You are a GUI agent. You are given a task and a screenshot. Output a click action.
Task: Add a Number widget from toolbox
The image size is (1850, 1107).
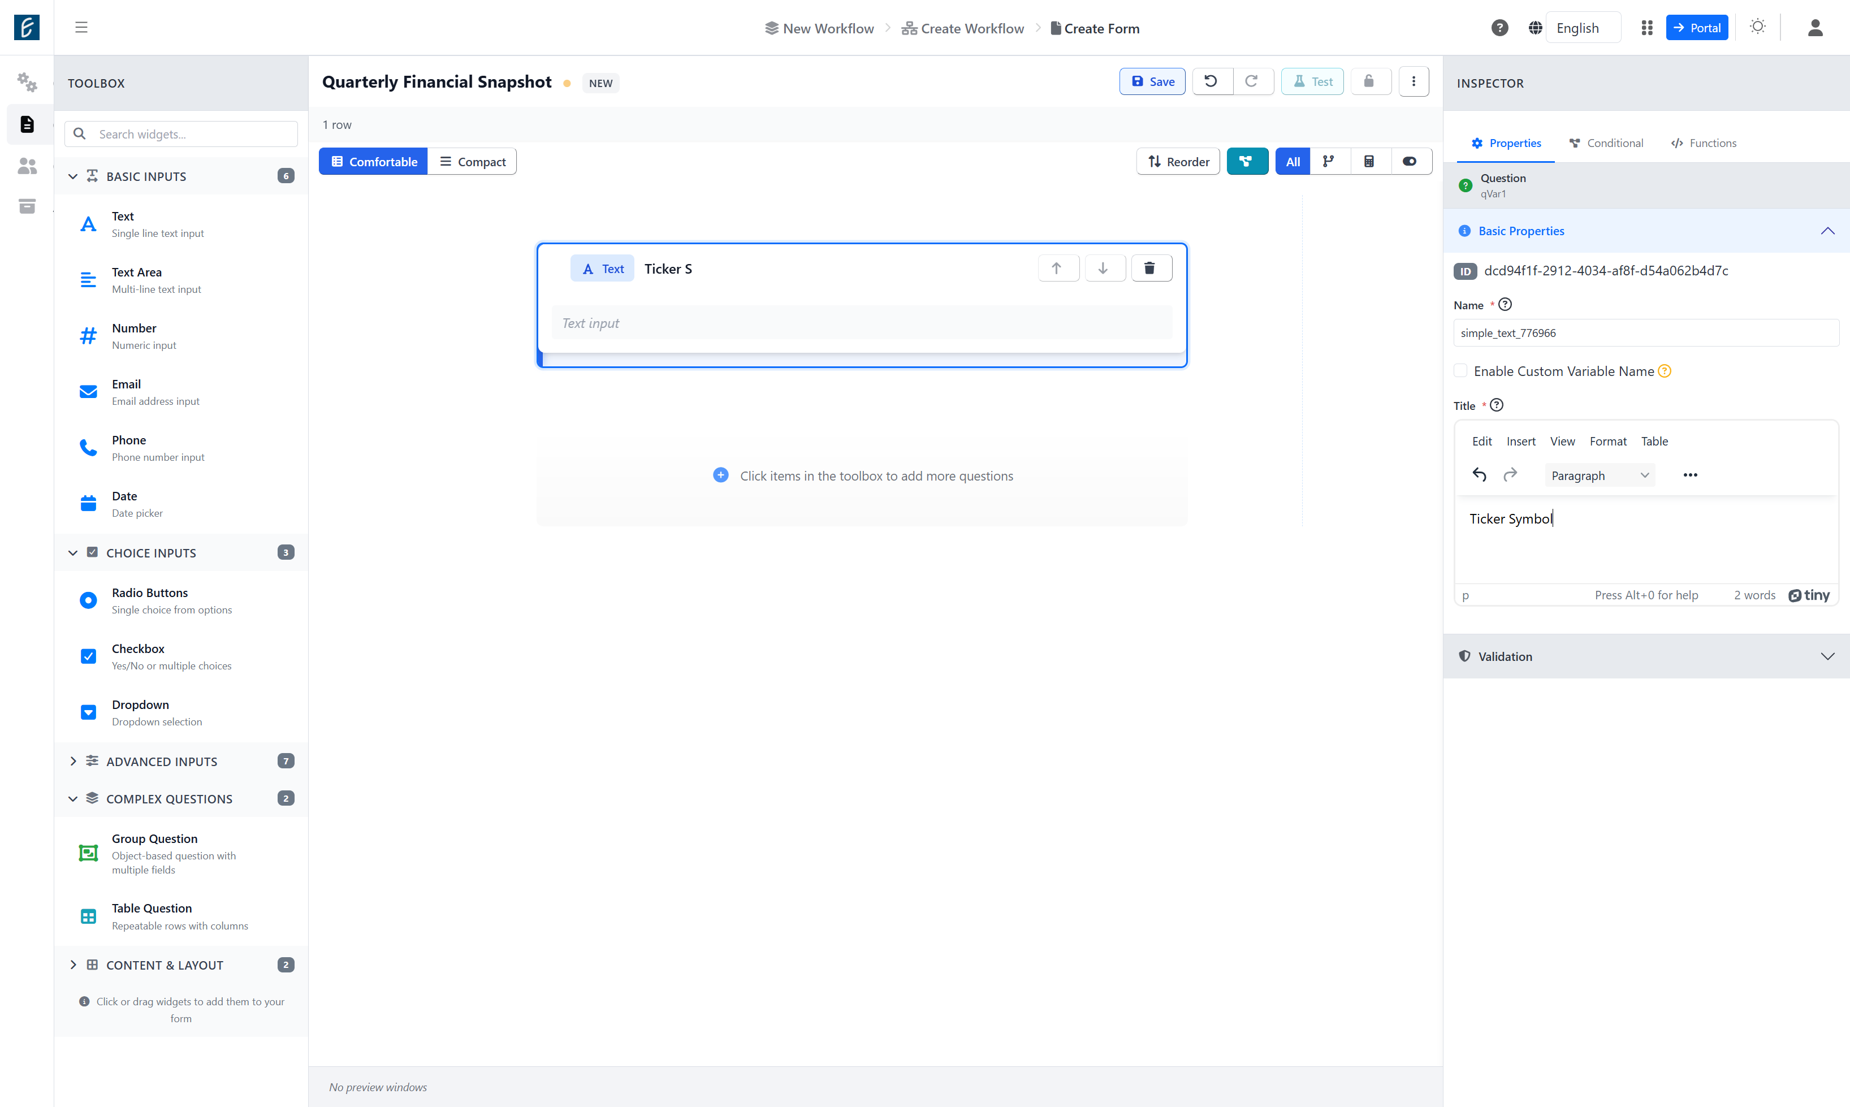[181, 336]
